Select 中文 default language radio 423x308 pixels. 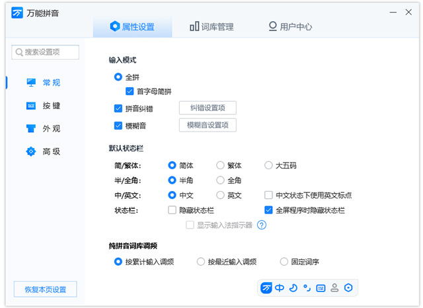(172, 195)
